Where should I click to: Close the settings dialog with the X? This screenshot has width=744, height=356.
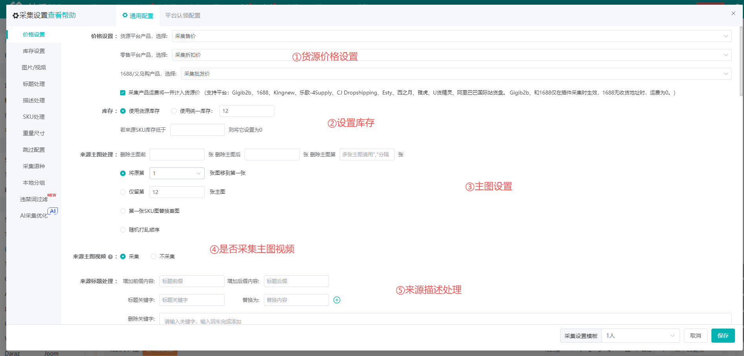[733, 13]
